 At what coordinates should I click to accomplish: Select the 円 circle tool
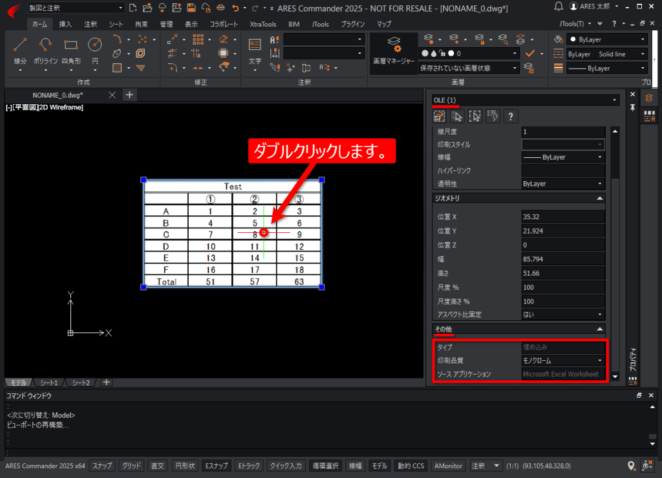[95, 50]
